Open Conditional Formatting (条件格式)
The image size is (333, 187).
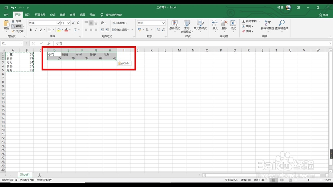[174, 26]
